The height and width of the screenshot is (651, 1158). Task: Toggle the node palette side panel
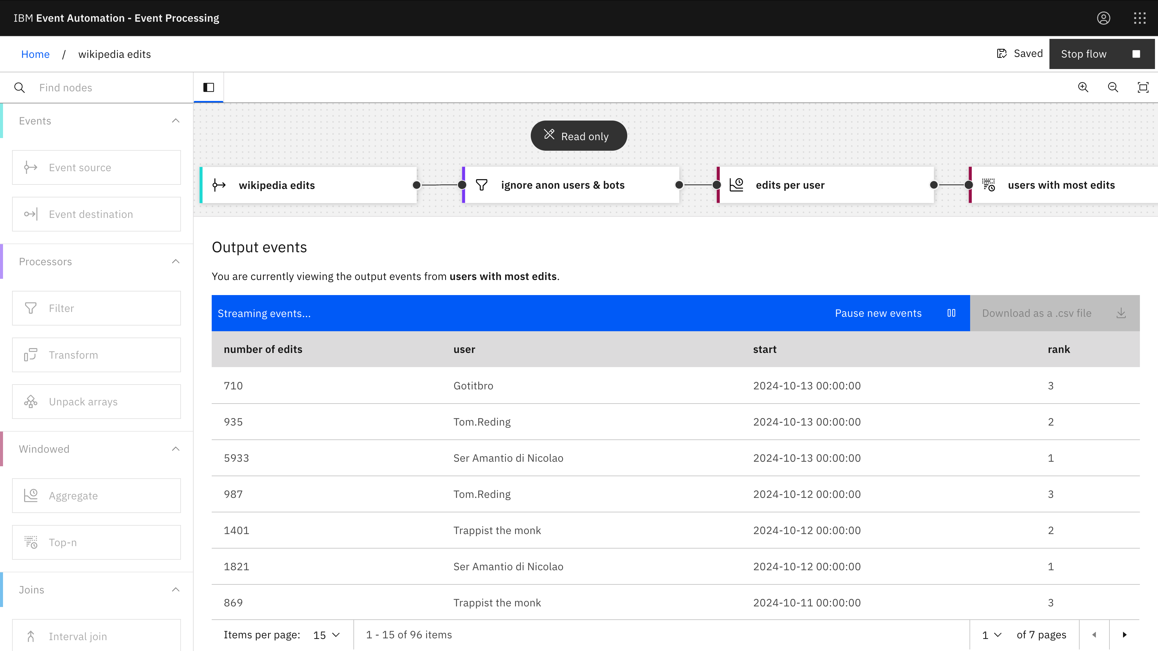point(209,87)
